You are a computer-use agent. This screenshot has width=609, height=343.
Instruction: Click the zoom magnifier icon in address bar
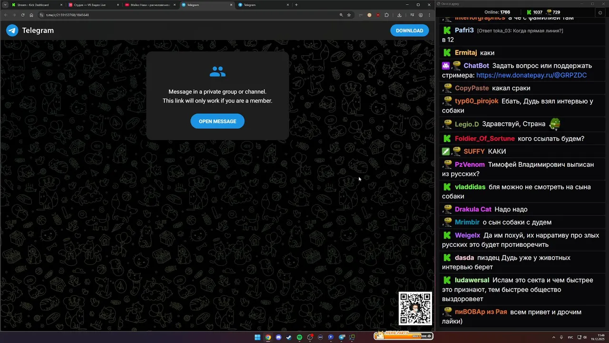tap(341, 15)
